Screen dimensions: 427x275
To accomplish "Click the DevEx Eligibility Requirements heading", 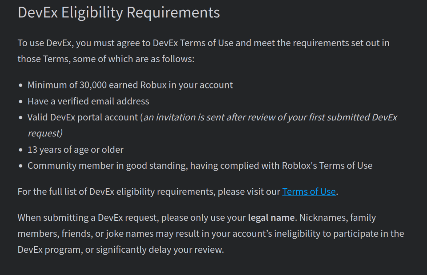I will pos(119,12).
